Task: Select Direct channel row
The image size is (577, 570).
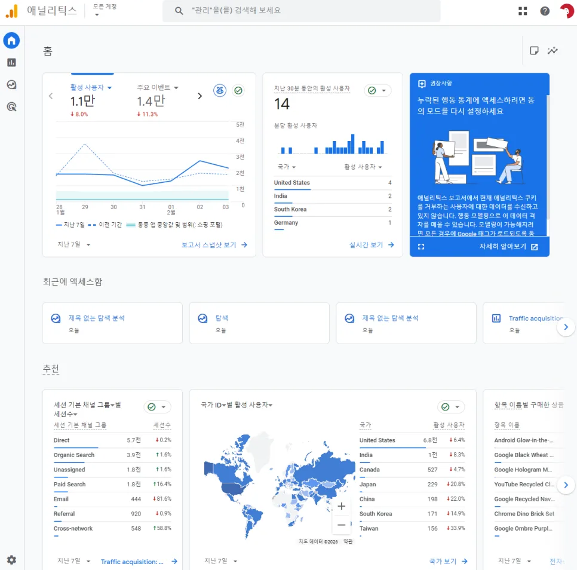Action: tap(112, 440)
